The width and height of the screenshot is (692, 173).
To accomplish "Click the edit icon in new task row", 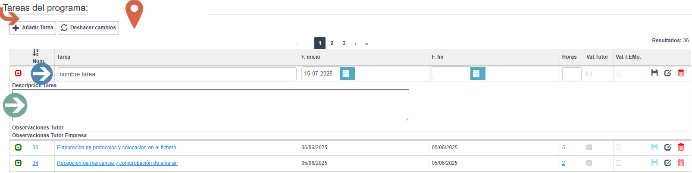I will [x=668, y=73].
